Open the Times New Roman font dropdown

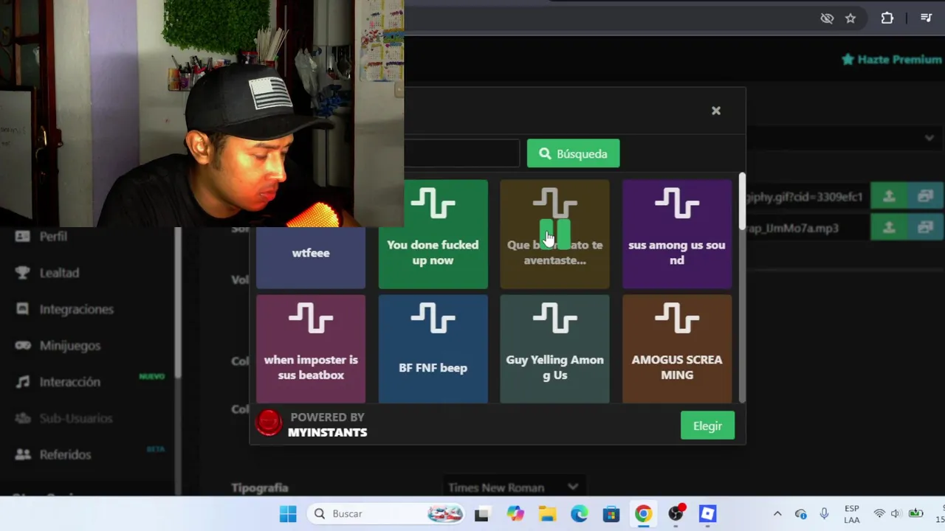click(x=513, y=487)
